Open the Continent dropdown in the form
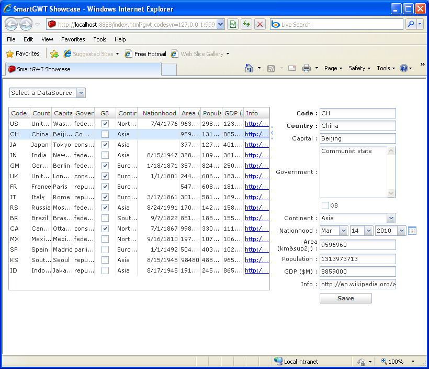 [x=391, y=218]
